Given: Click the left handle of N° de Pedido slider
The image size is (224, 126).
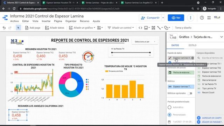Looking at the screenshot, I should point(112,52).
